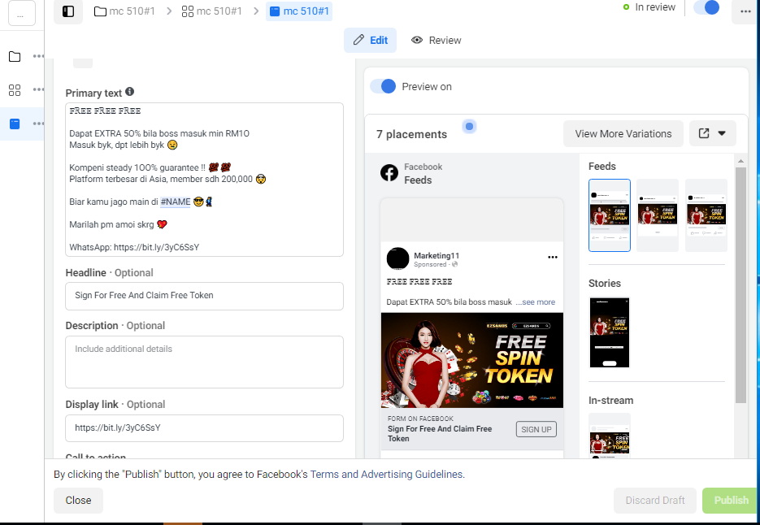Open ad post three-dot menu in preview
This screenshot has height=525, width=760.
[x=553, y=257]
